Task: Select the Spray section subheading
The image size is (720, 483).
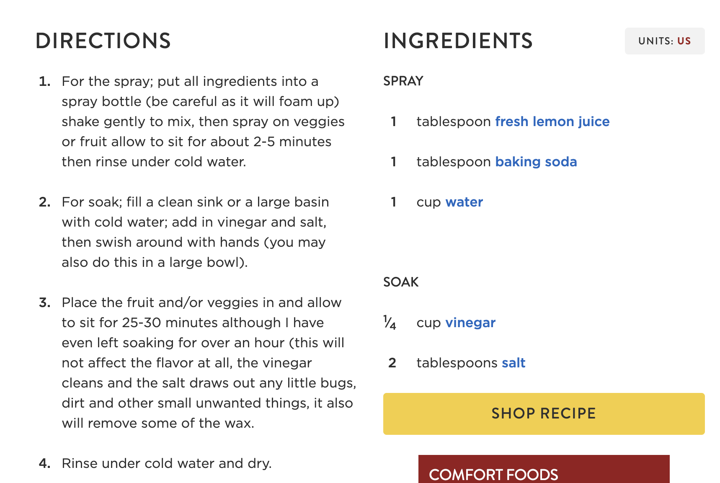Action: coord(403,81)
